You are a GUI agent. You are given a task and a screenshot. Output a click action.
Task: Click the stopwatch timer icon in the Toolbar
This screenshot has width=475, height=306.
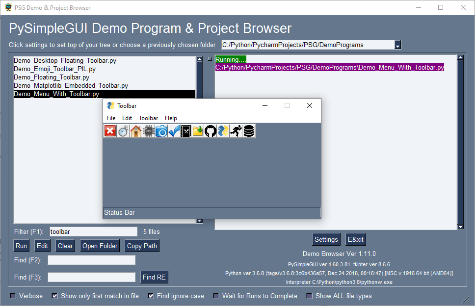123,130
